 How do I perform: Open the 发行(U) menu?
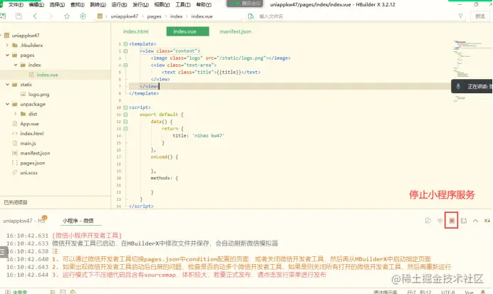(x=140, y=4)
